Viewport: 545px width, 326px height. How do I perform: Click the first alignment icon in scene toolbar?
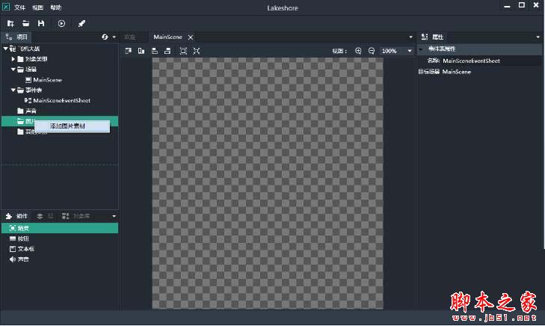click(129, 51)
